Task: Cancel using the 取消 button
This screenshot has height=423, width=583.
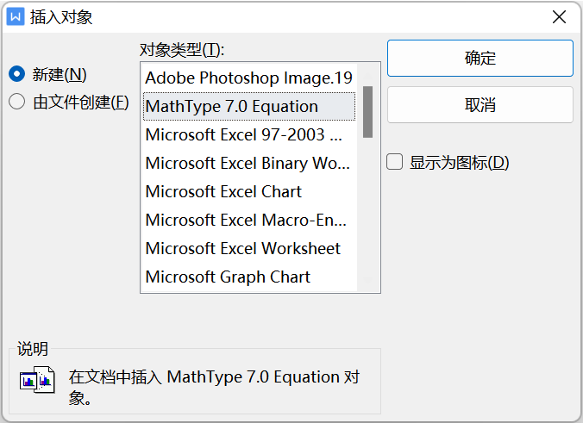Action: pyautogui.click(x=480, y=105)
